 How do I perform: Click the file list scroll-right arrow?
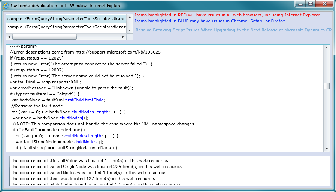(x=124, y=37)
